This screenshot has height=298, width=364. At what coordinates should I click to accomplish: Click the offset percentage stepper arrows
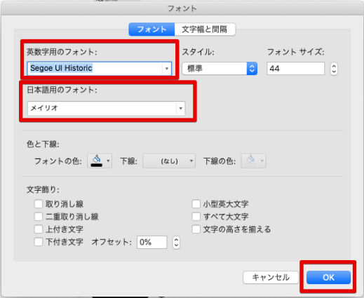pyautogui.click(x=176, y=242)
